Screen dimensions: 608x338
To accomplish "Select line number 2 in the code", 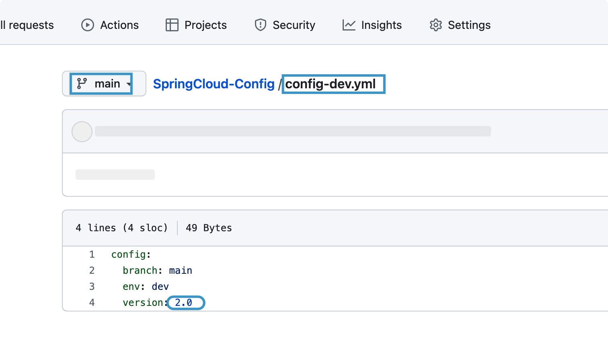I will pyautogui.click(x=92, y=271).
